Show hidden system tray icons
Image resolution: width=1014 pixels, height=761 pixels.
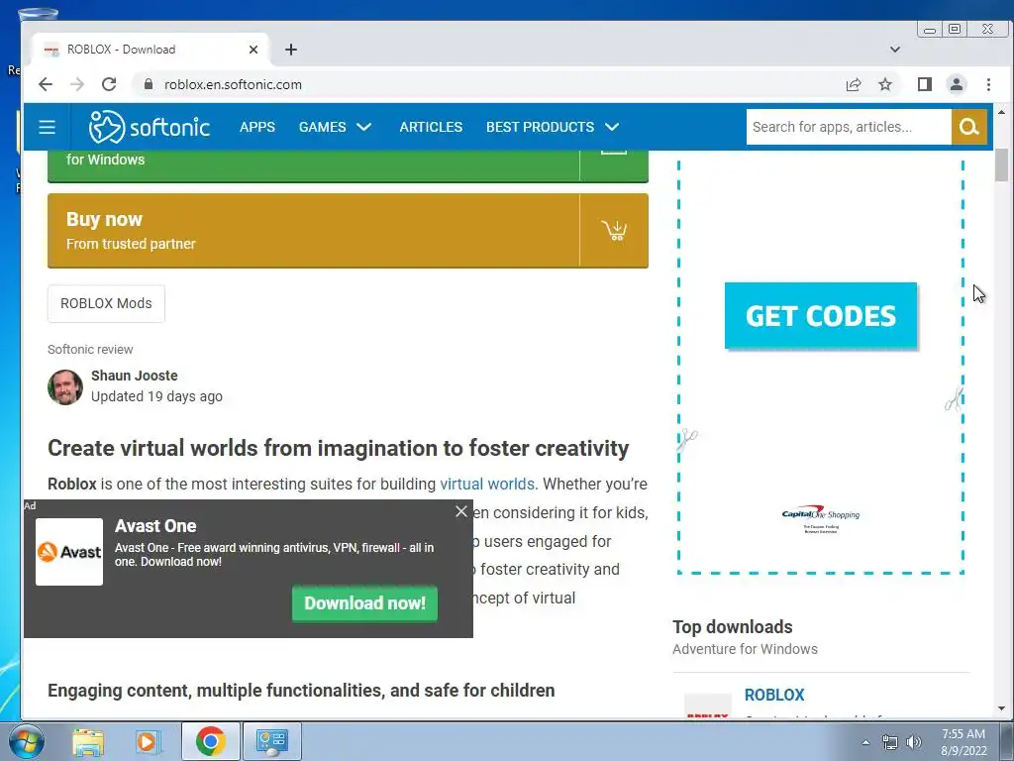[x=865, y=742]
